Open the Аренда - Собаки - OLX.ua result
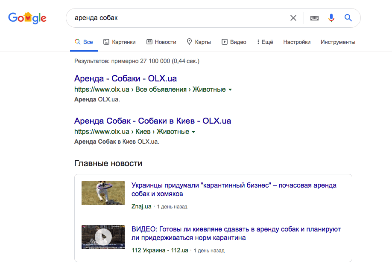392x266 pixels. [x=126, y=78]
